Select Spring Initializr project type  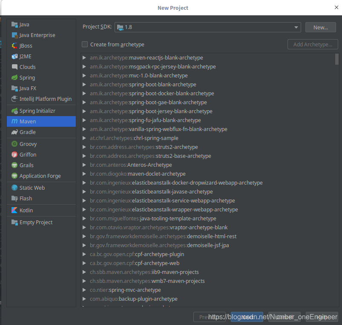(x=41, y=111)
